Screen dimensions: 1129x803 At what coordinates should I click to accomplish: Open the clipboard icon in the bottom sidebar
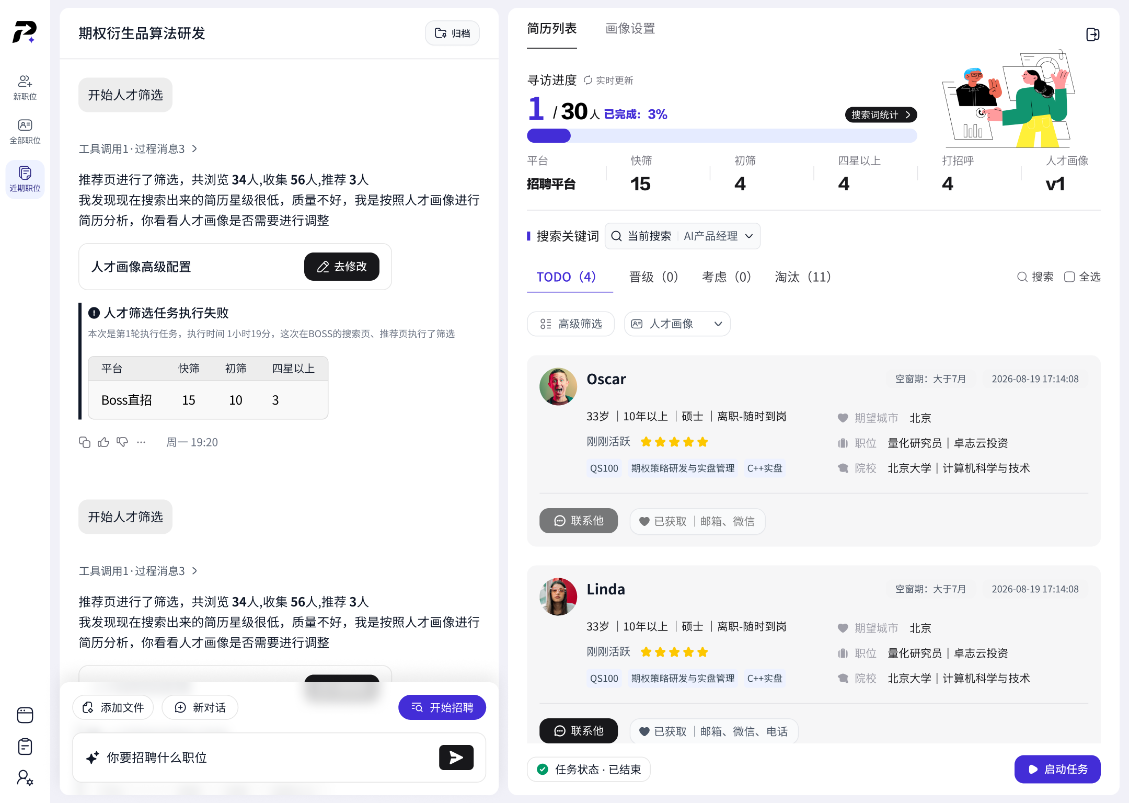coord(25,746)
